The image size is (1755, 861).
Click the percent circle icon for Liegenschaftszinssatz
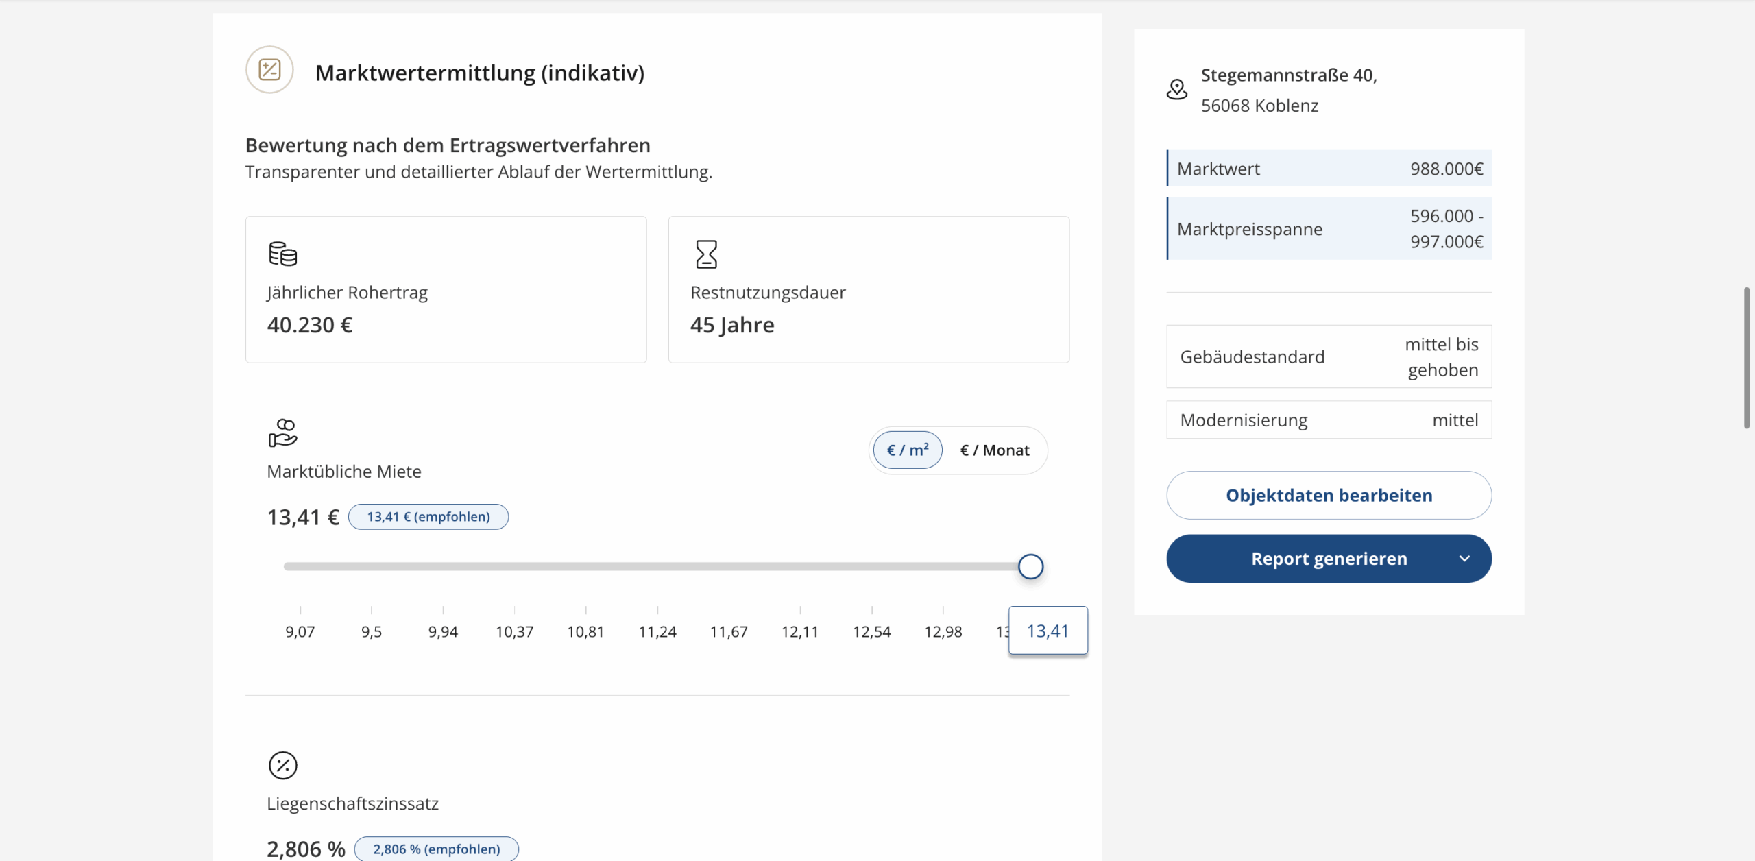pos(282,765)
